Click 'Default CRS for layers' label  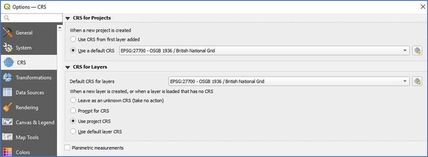point(92,81)
